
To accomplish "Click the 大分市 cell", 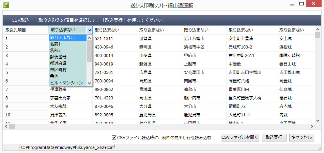I will click(x=204, y=106).
